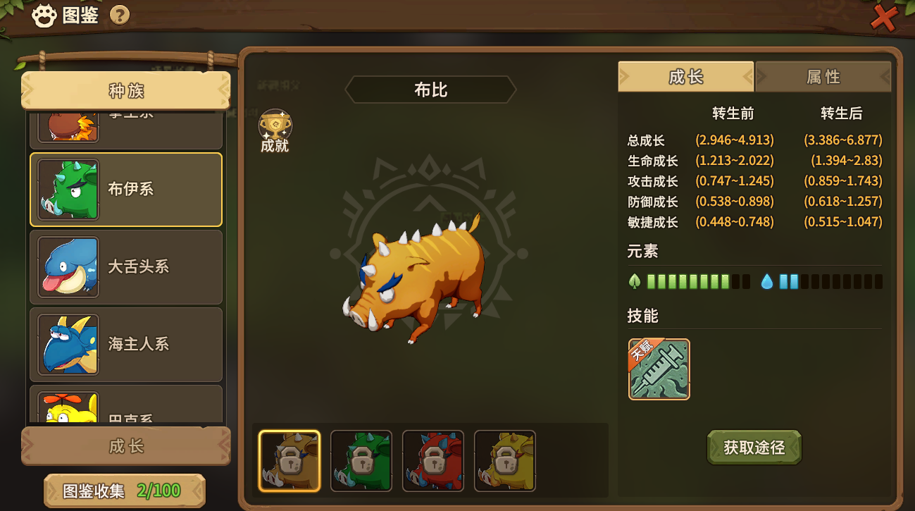
Task: Select the locked green boar variant
Action: 361,460
